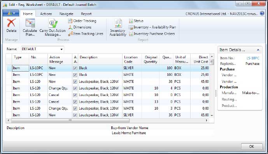The image size is (268, 154).
Task: Open Inventory Purchase Orders report
Action: click(x=152, y=34)
